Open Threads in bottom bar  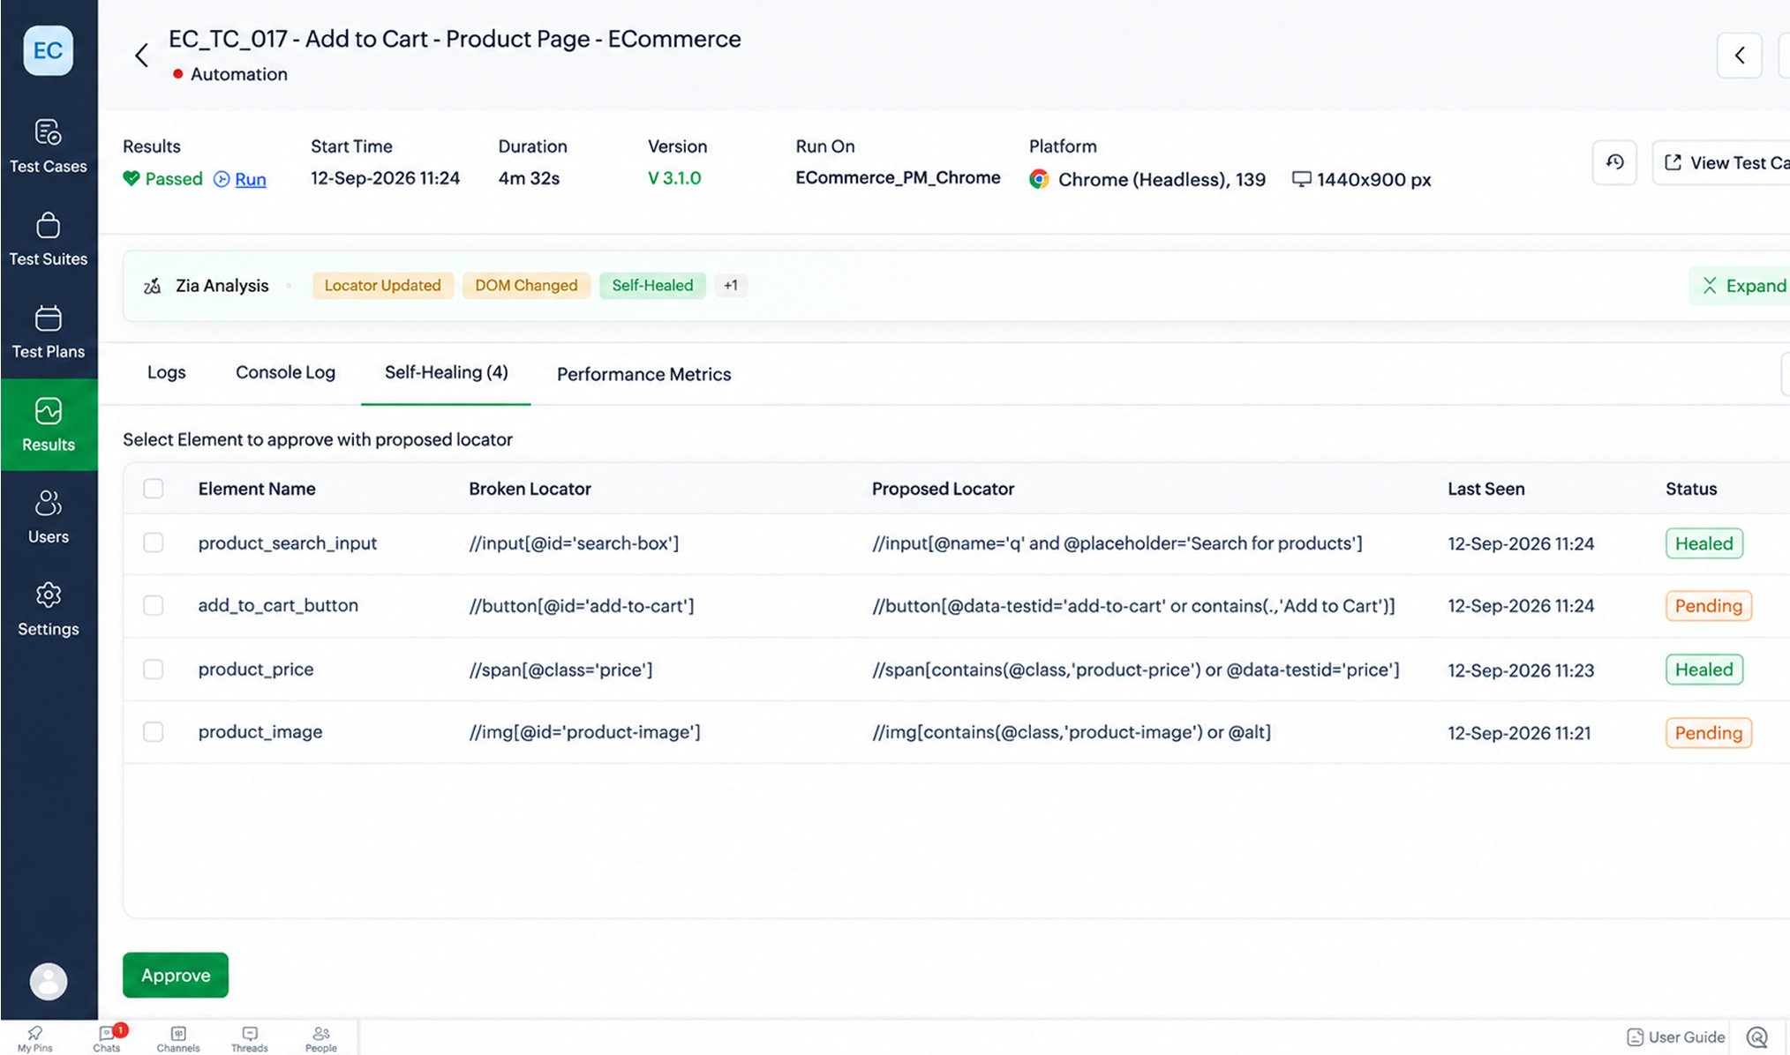coord(250,1038)
